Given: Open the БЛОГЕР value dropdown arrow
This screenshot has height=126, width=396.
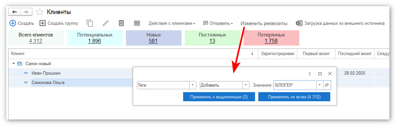Looking at the screenshot, I should tap(319, 85).
